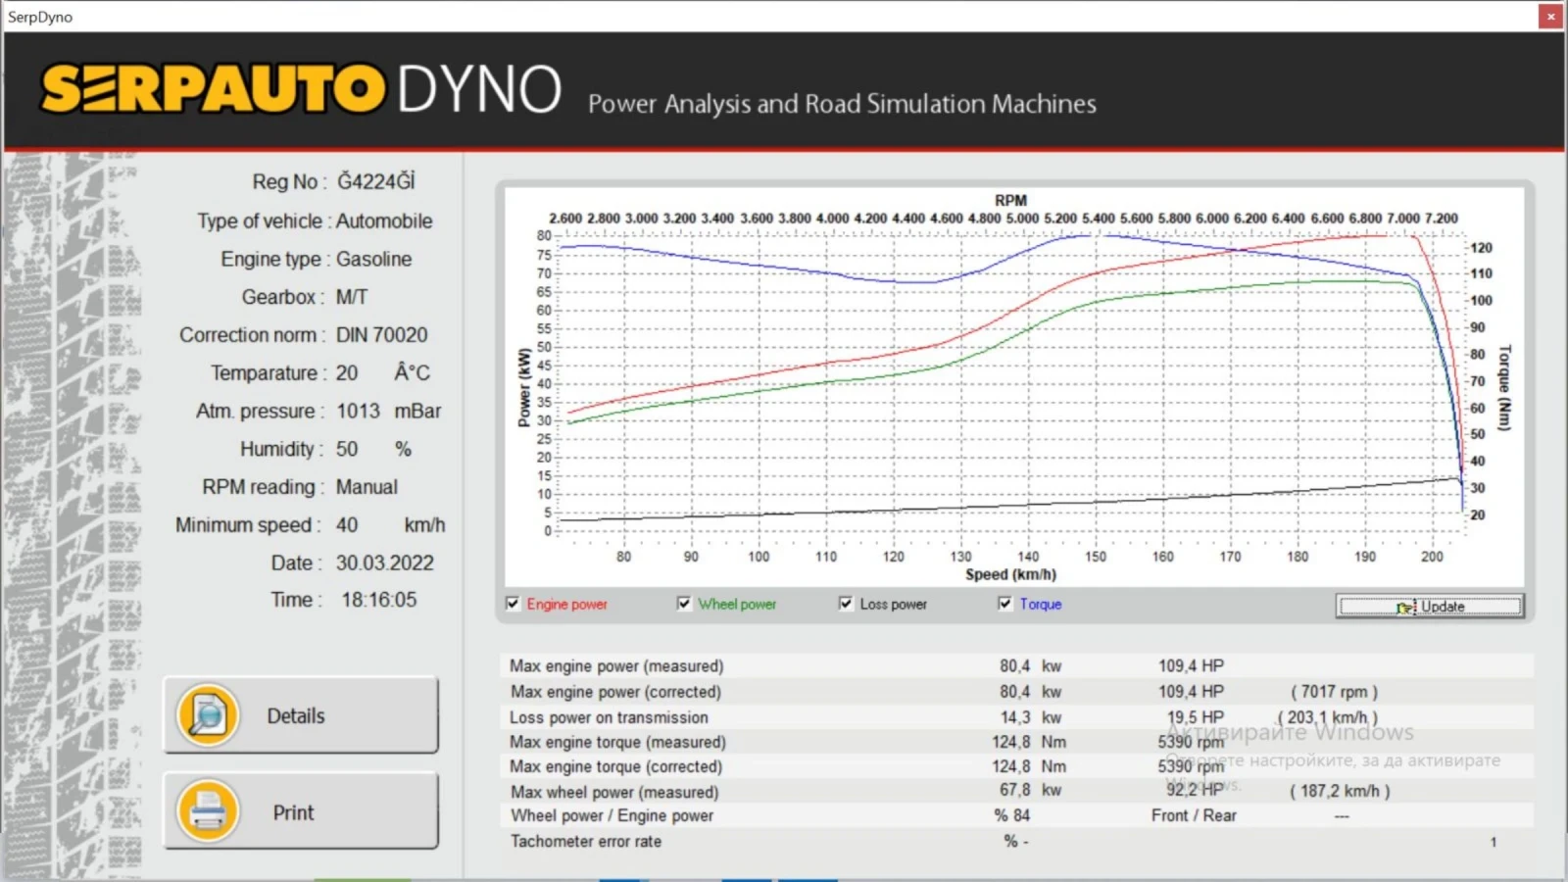
Task: Disable the Loss power curve checkbox
Action: pyautogui.click(x=846, y=604)
